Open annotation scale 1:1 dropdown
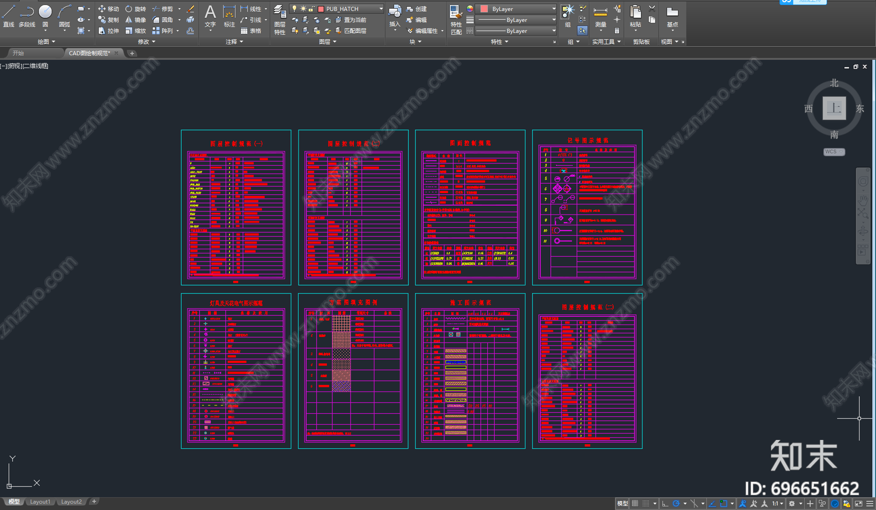Screen dimensions: 876x510 pyautogui.click(x=777, y=503)
